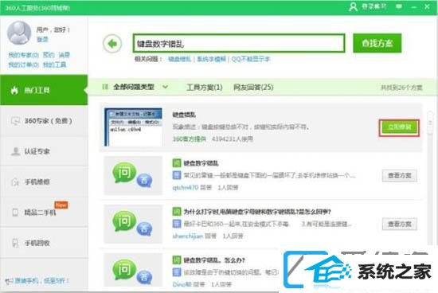
Task: Select the 热门工具 sidebar tab
Action: (44, 90)
